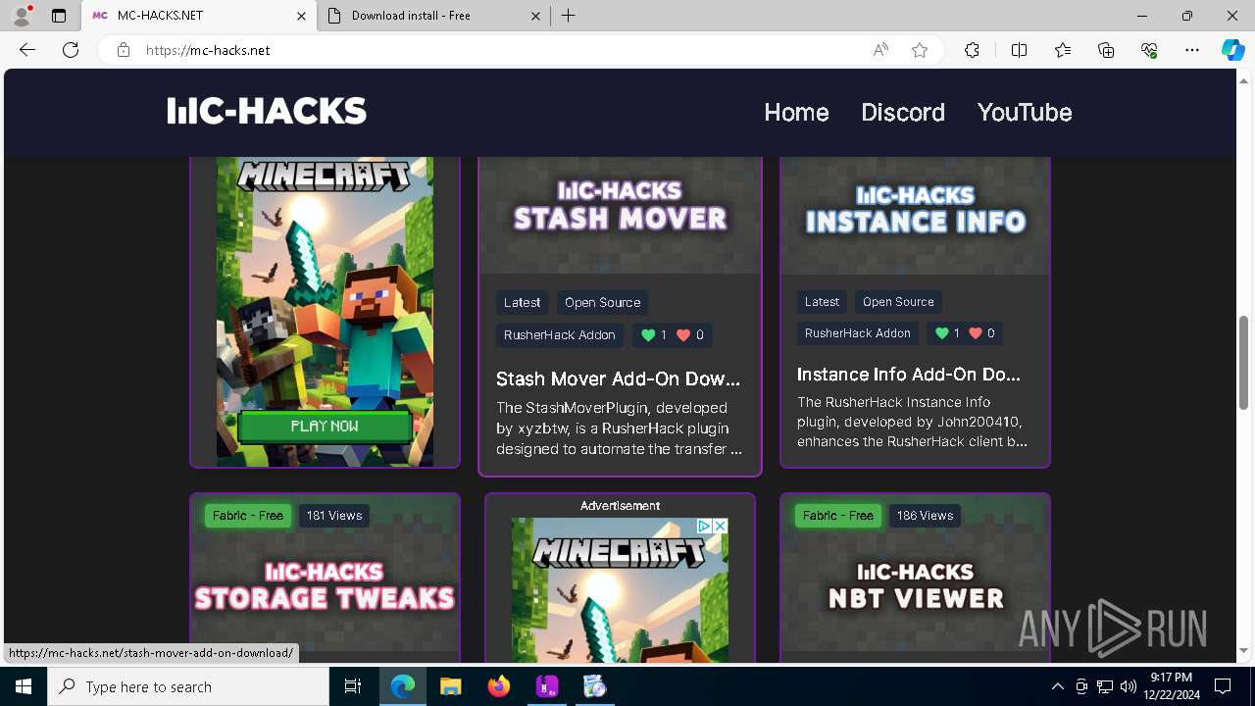Screen dimensions: 1255x706
Task: Click PLAY NOW on Minecraft ad
Action: click(325, 427)
